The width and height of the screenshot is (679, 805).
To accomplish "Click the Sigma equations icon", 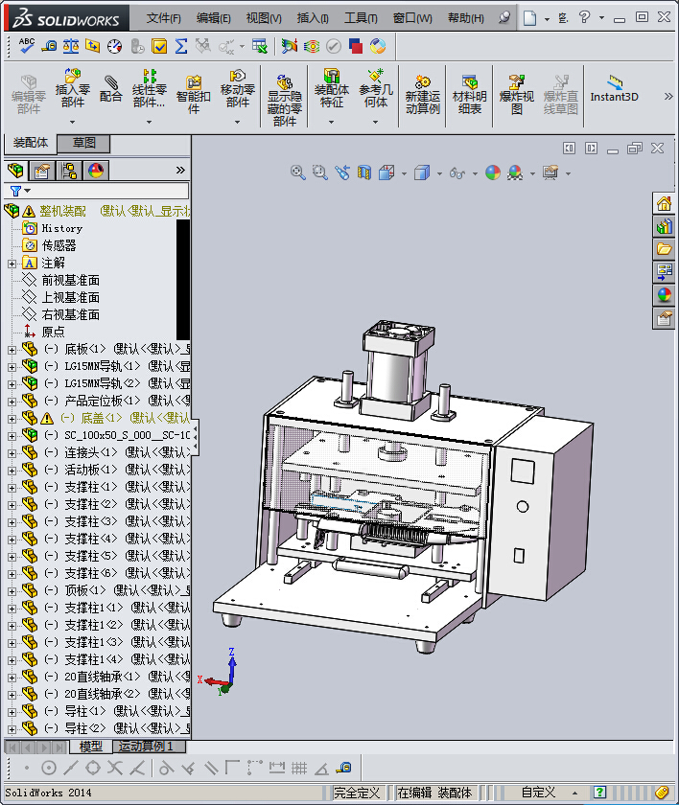I will [x=181, y=46].
